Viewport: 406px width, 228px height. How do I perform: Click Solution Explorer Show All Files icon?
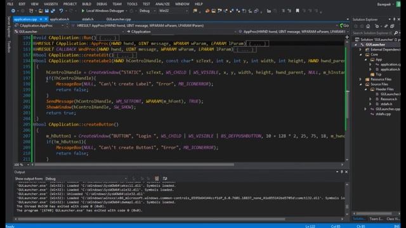click(x=393, y=27)
